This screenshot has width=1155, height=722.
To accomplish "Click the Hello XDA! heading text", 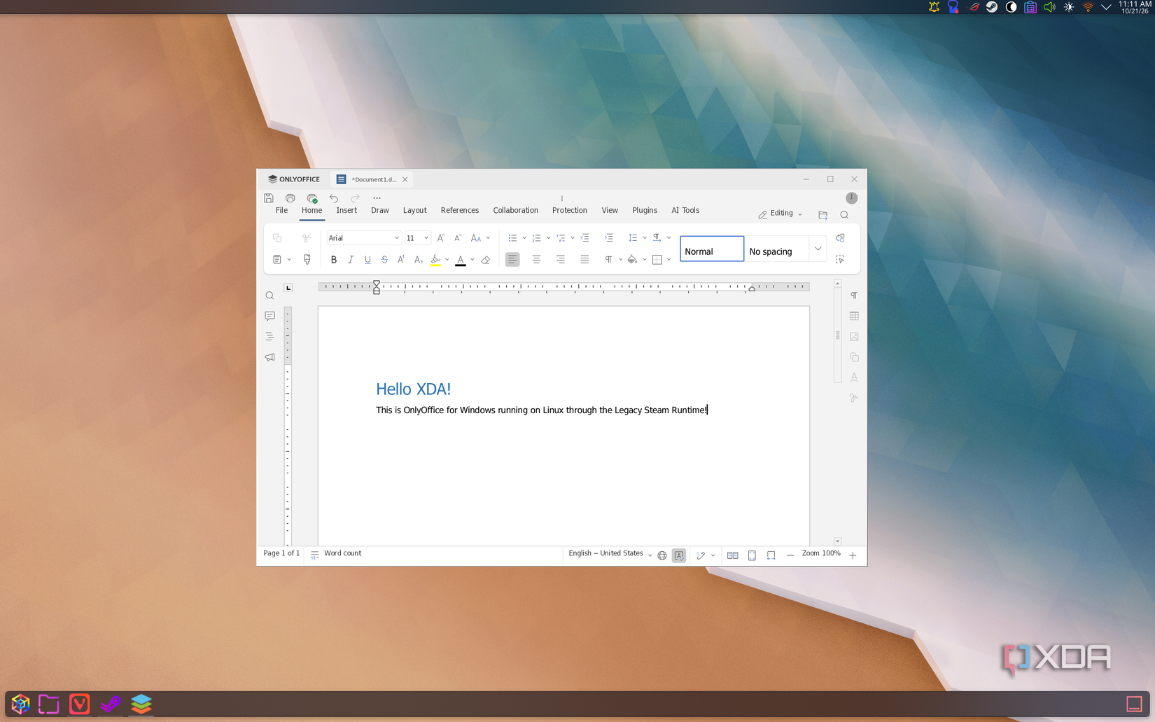I will click(414, 389).
